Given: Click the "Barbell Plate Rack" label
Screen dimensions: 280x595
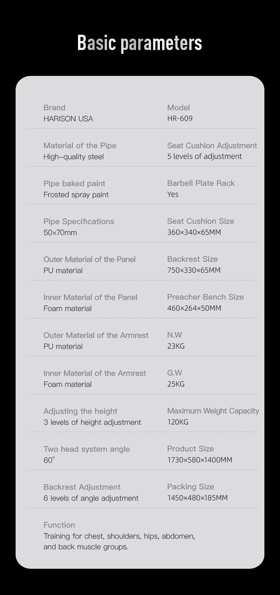Looking at the screenshot, I should [201, 183].
